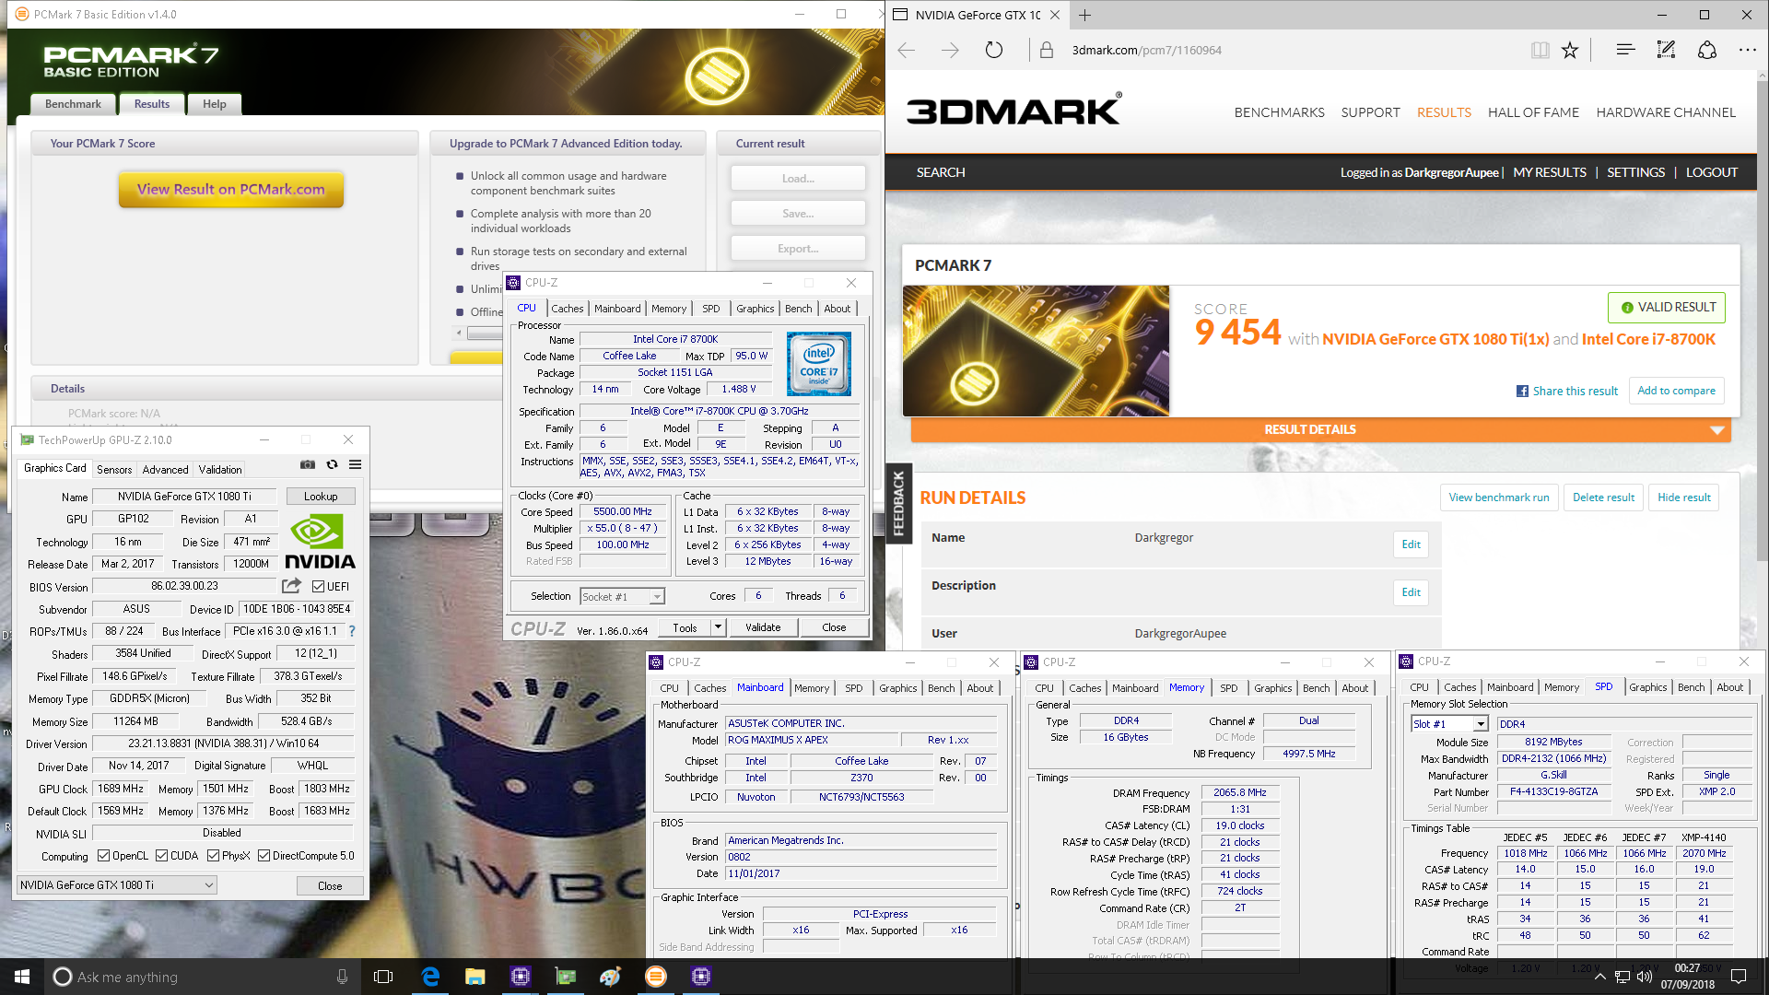Open the Graphics tab in the CPU-Z Memory window
1769x995 pixels.
click(1272, 688)
